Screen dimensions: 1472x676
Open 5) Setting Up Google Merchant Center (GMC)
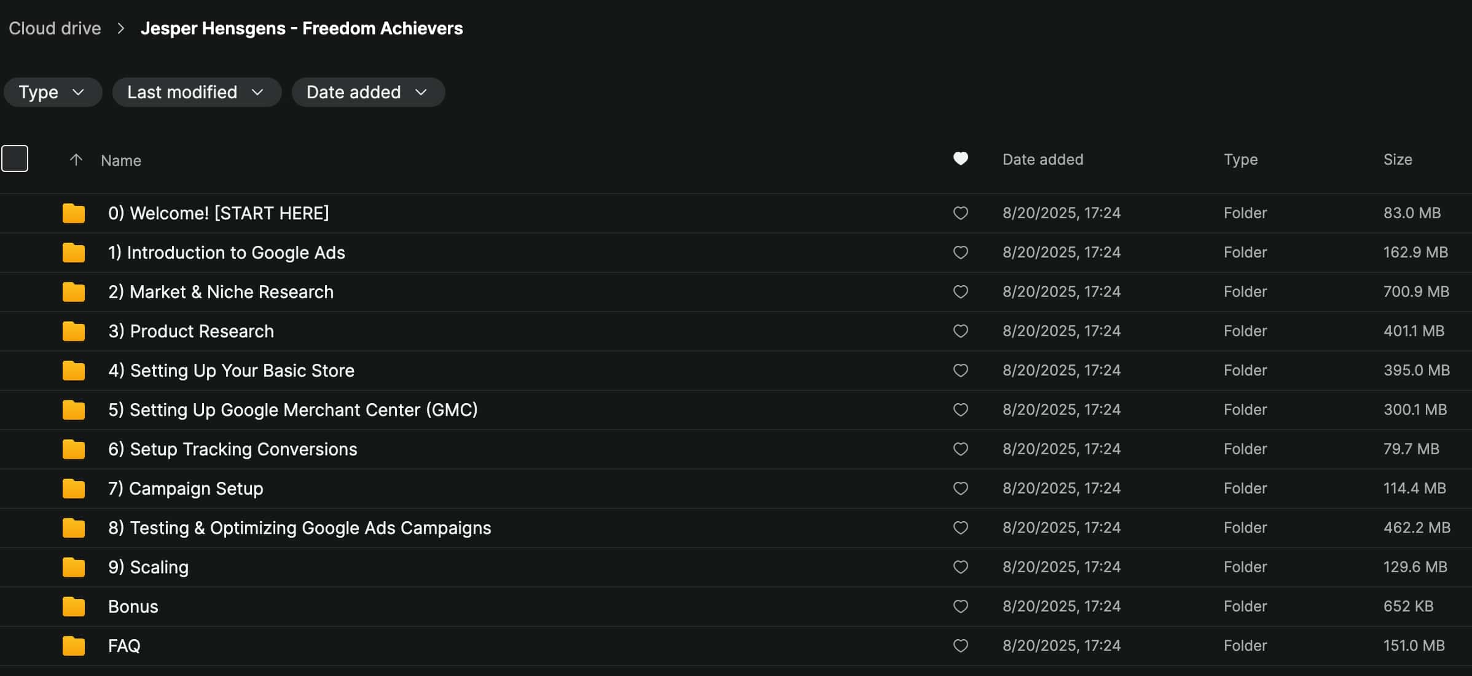[x=292, y=410]
